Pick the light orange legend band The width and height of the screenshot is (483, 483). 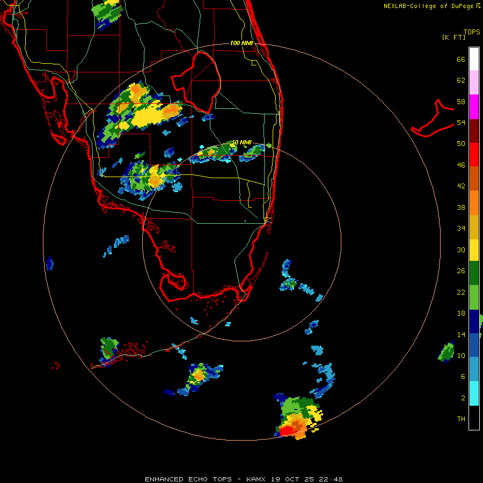[474, 203]
